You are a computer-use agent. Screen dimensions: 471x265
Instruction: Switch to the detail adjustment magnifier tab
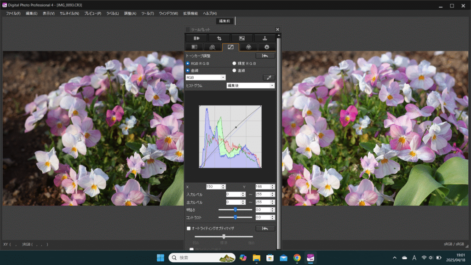(213, 47)
